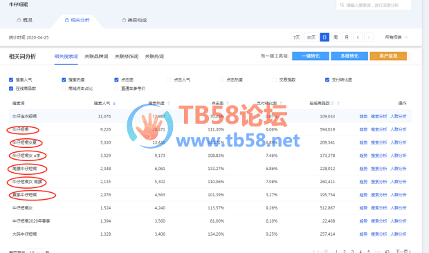Select the 日 period button

pos(325,37)
